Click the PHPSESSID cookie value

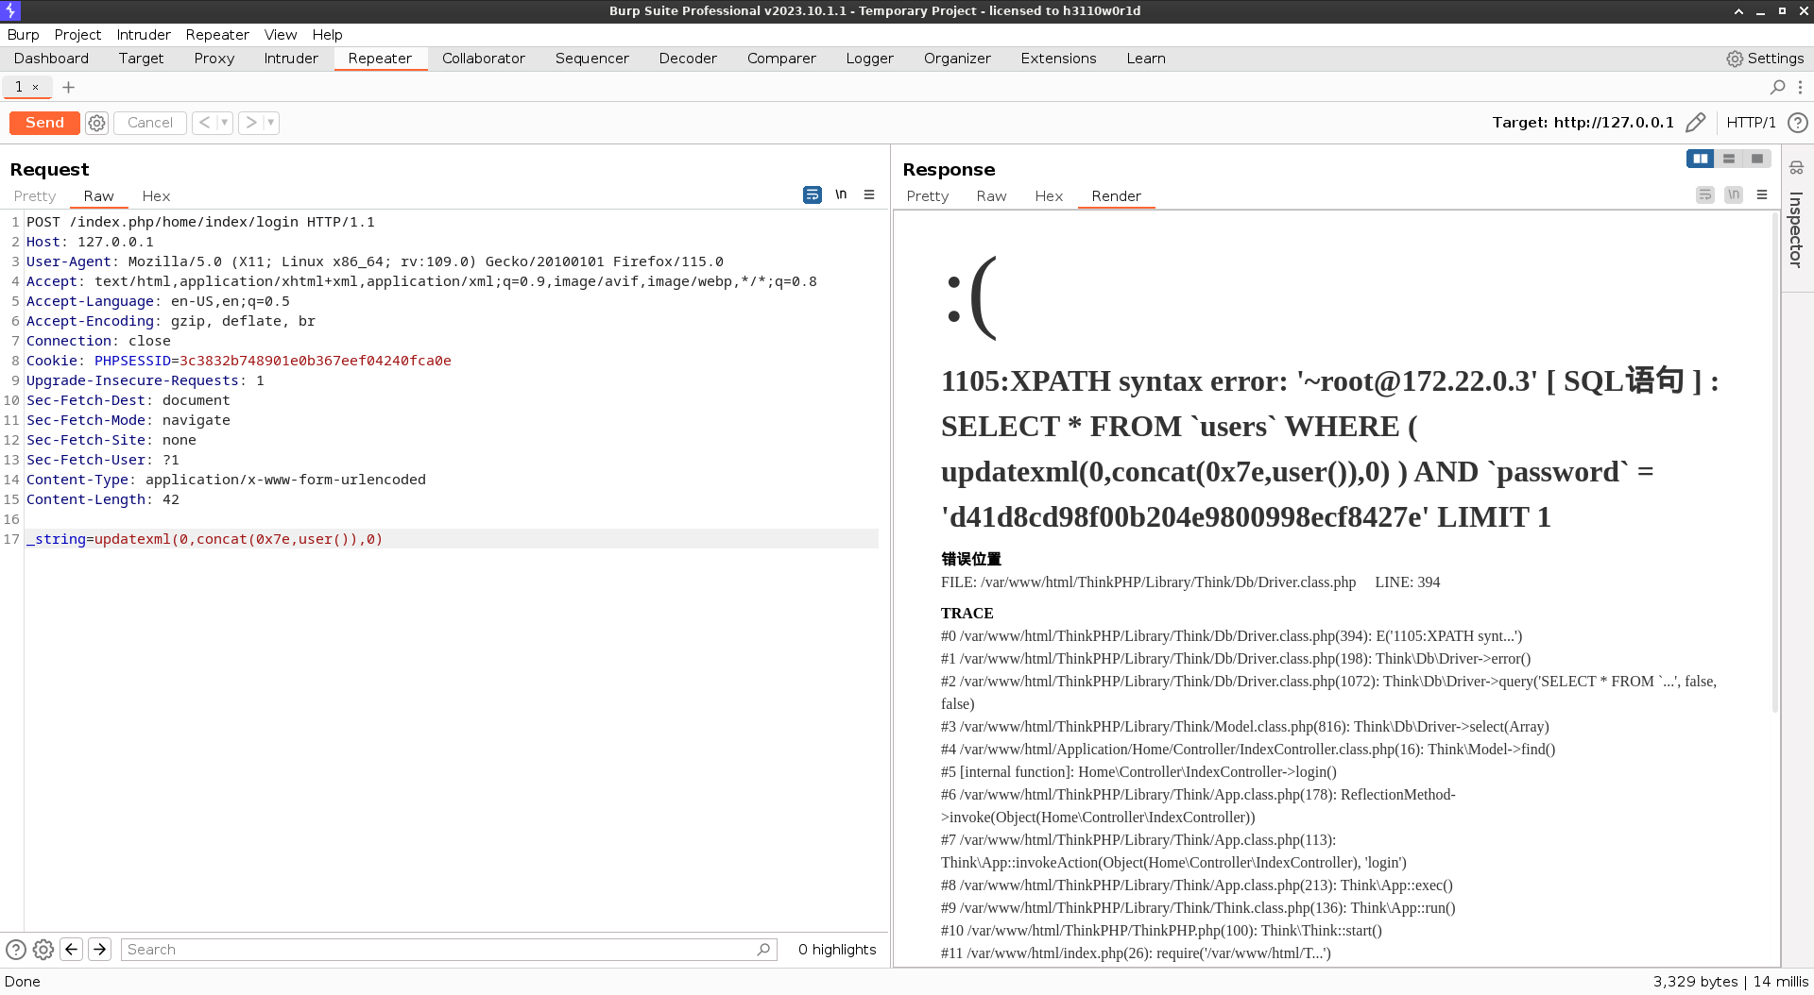tap(315, 361)
